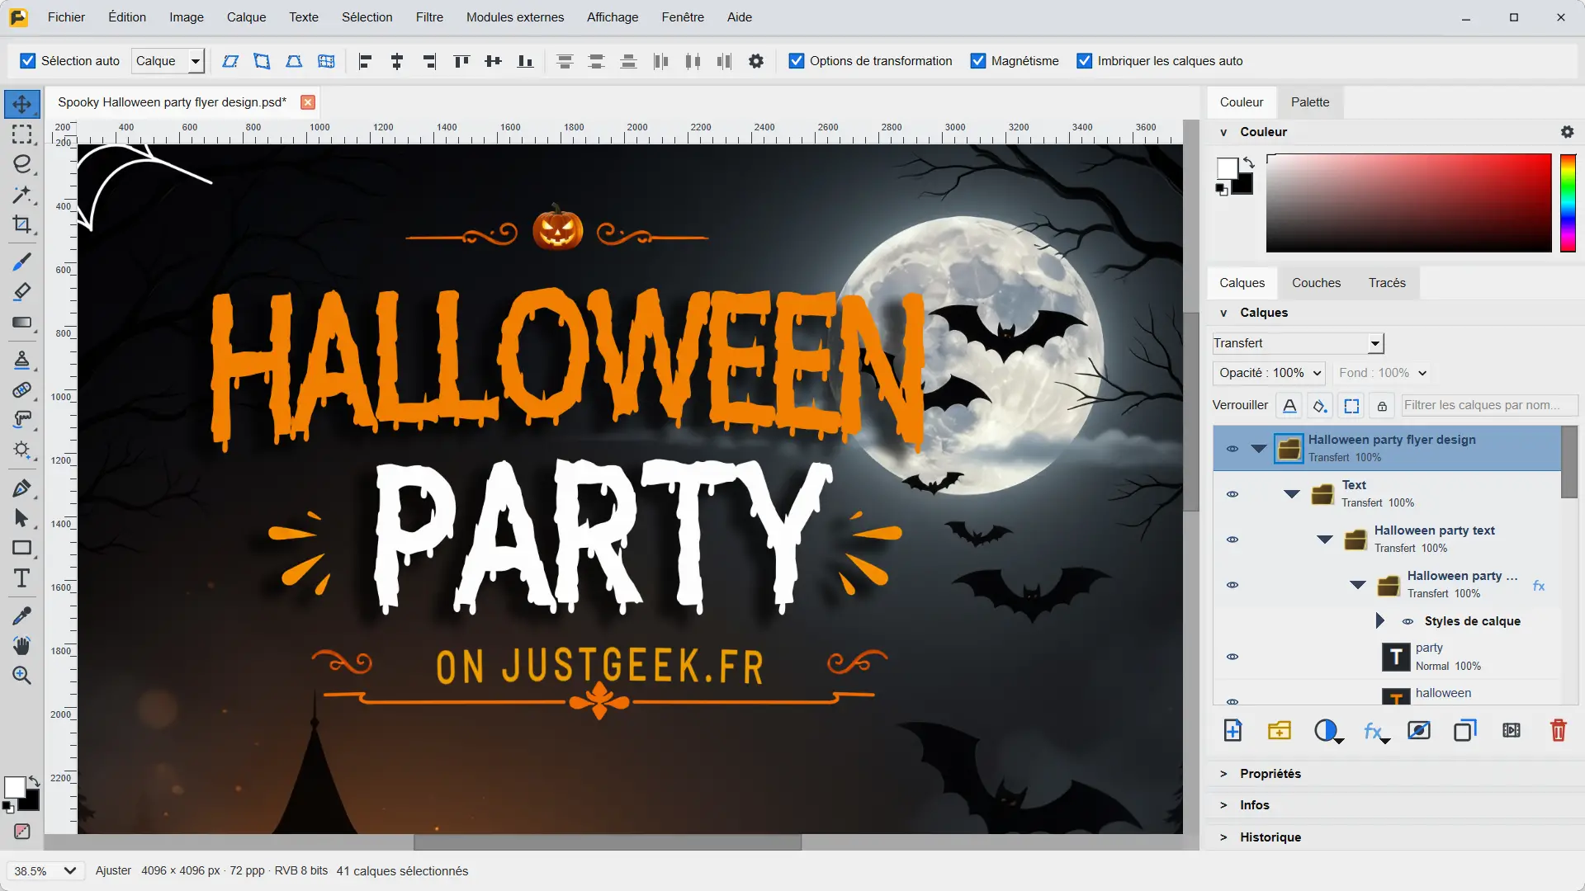The width and height of the screenshot is (1585, 891).
Task: Collapse the Halloween party flyer design group
Action: 1258,449
